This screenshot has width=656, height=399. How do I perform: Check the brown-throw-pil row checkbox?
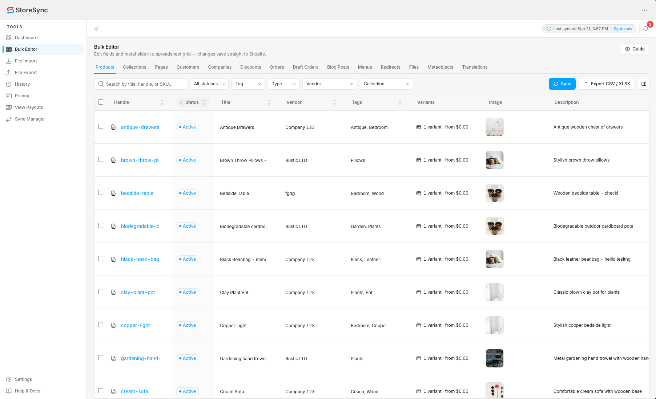point(101,159)
